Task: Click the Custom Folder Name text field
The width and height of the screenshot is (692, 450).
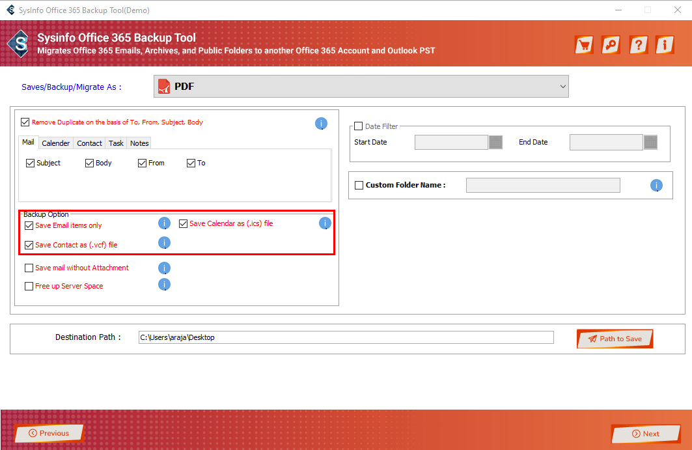Action: (543, 186)
